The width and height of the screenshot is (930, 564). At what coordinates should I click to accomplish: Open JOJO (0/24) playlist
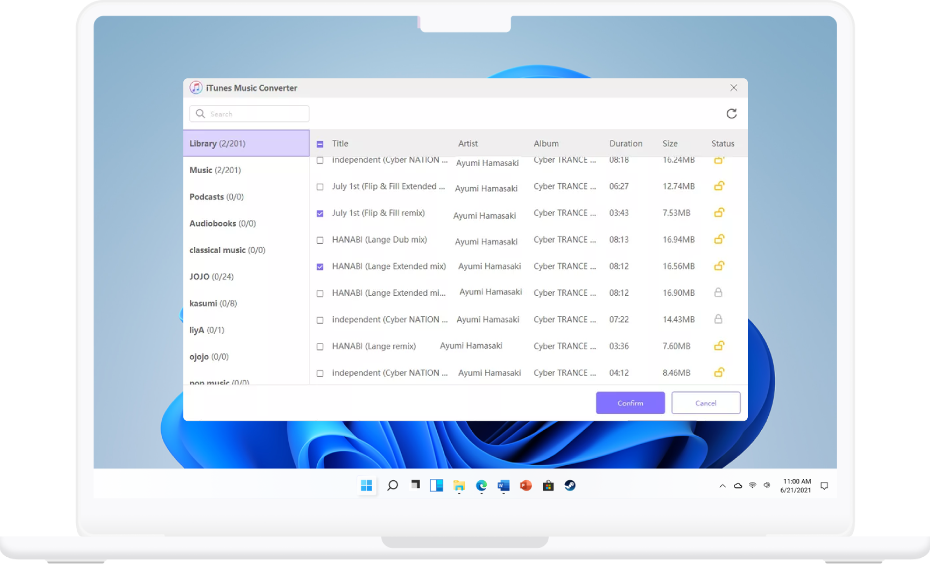click(x=246, y=276)
